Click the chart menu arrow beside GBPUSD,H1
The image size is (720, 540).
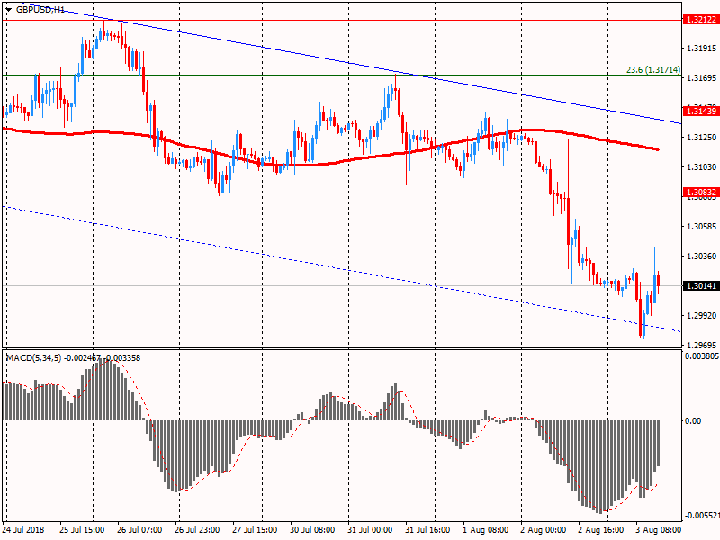point(8,10)
